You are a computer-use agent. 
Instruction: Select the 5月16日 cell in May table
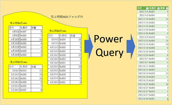click(14, 78)
